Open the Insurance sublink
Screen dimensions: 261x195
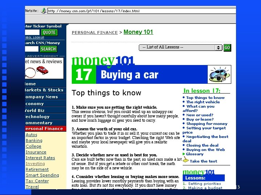(x=36, y=152)
